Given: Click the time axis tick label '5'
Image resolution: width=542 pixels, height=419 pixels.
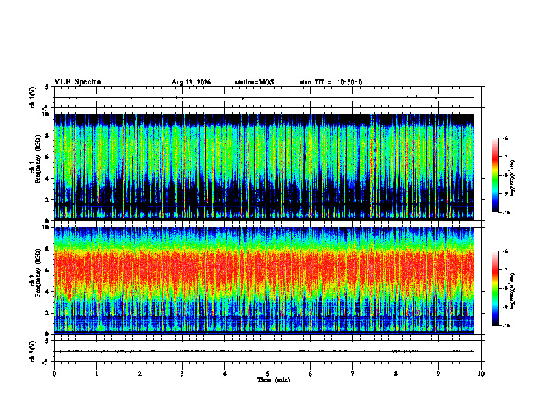Looking at the screenshot, I should coord(268,374).
